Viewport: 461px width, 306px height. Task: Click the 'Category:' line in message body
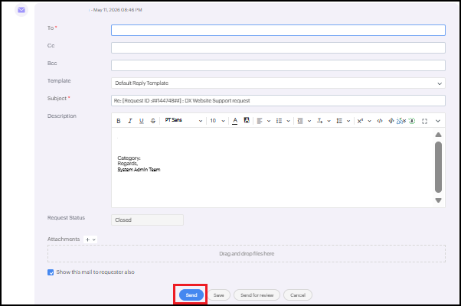pyautogui.click(x=129, y=158)
